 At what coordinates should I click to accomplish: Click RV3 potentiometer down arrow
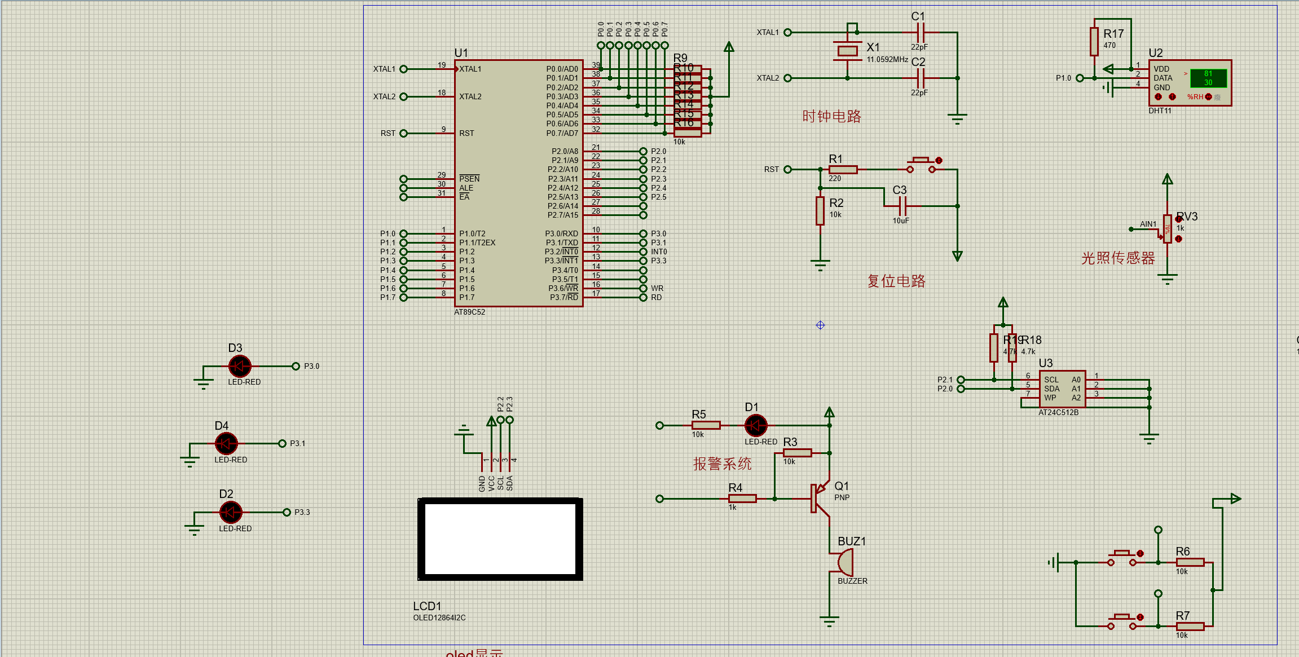tap(1179, 239)
